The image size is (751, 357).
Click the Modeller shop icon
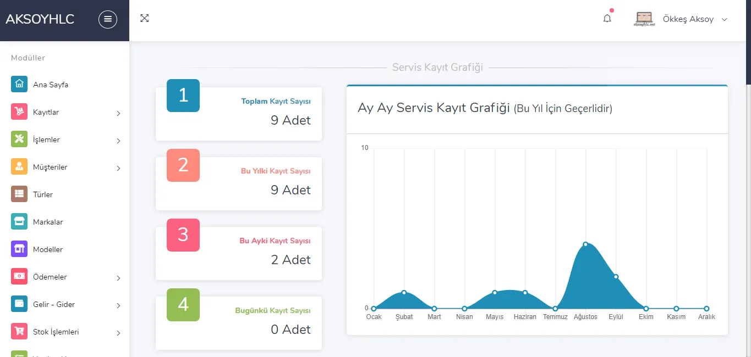point(19,249)
